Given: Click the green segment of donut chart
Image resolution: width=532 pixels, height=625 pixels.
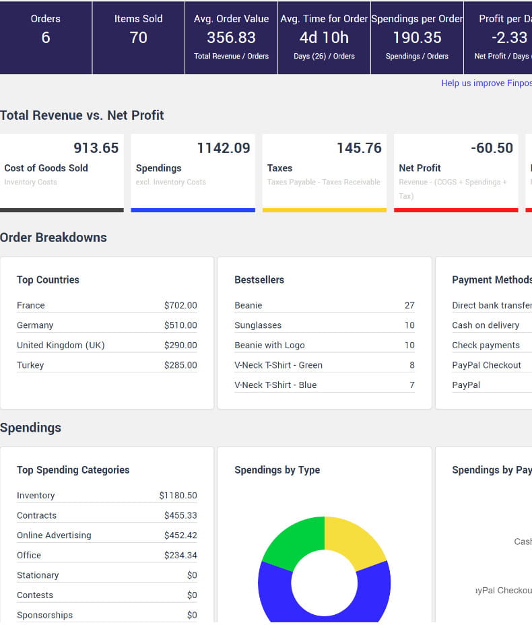Looking at the screenshot, I should point(291,539).
